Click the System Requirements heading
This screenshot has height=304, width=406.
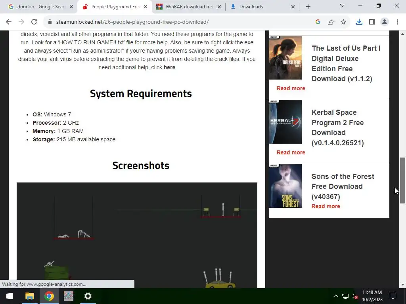141,93
